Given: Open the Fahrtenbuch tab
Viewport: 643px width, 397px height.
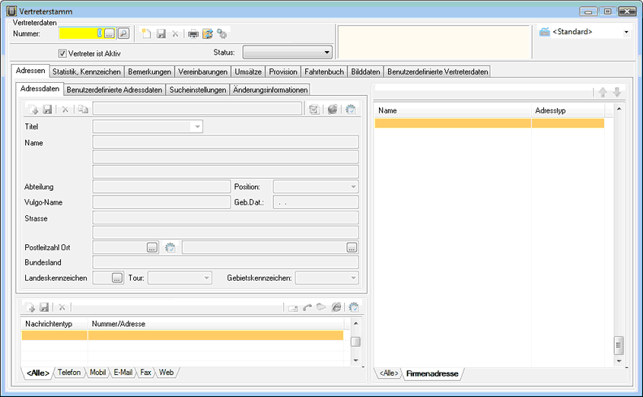Looking at the screenshot, I should click(324, 71).
